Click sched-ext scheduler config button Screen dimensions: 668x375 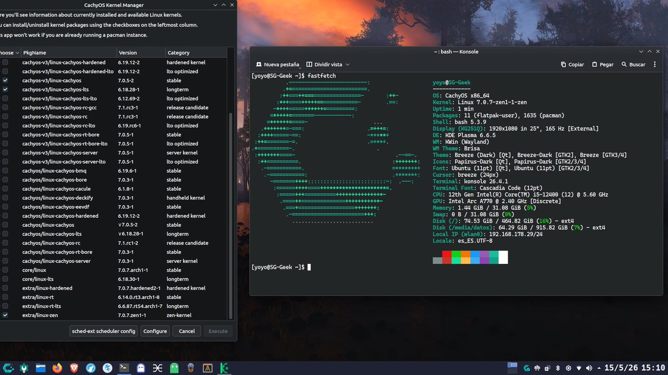click(104, 331)
